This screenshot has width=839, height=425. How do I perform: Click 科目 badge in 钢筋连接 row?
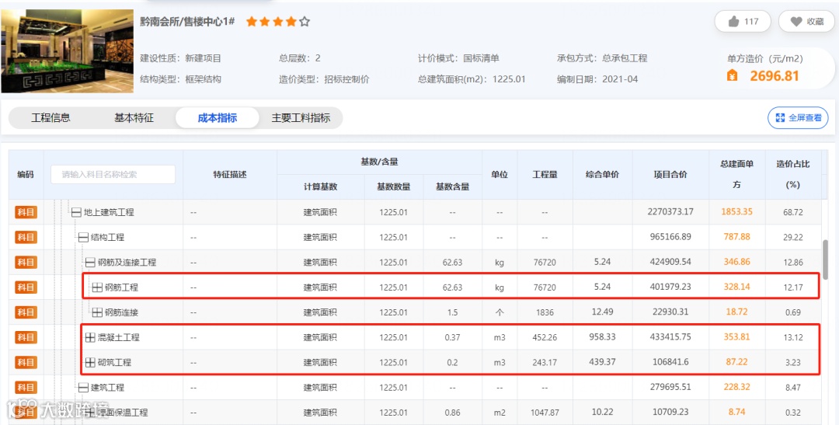[25, 312]
